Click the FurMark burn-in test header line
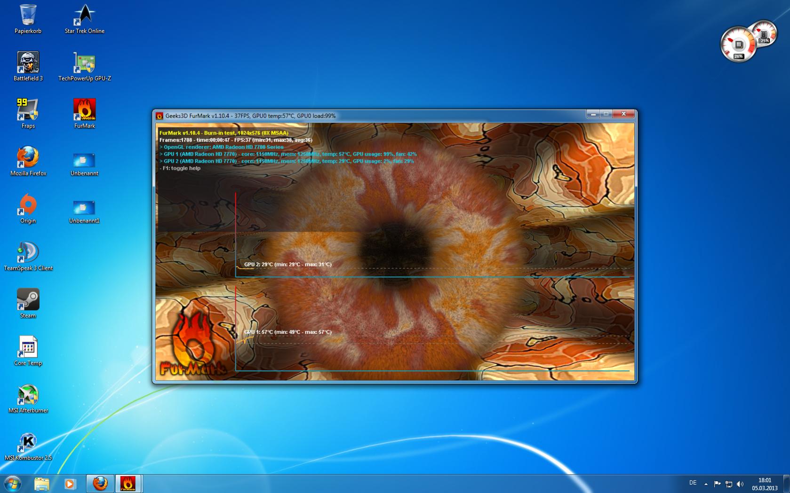 [224, 133]
